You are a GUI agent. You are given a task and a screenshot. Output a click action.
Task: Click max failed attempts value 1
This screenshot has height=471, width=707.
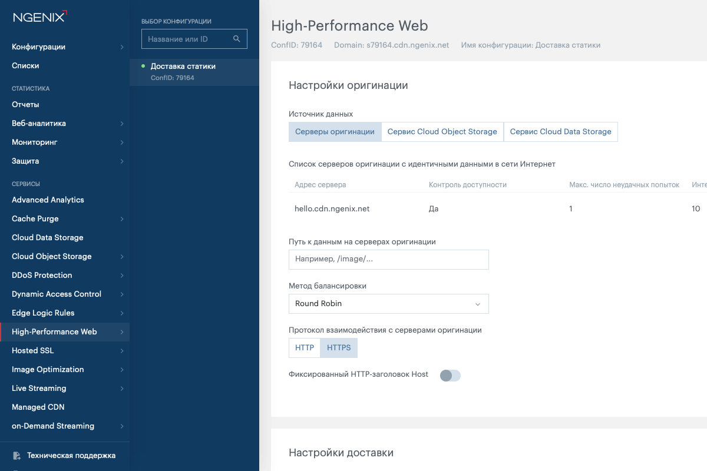(571, 209)
